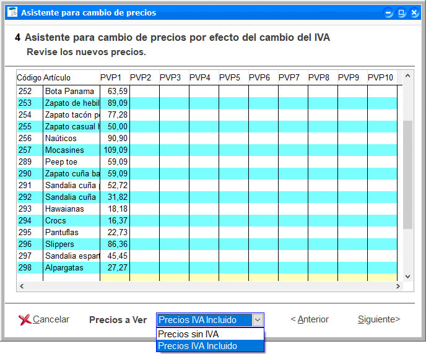Image resolution: width=426 pixels, height=354 pixels.
Task: Maximize the Asistente window
Action: tap(401, 12)
